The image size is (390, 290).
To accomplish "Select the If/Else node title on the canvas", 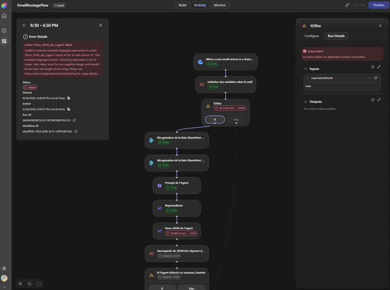I will click(217, 103).
